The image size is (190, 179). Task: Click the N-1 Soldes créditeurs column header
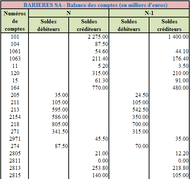click(169, 25)
